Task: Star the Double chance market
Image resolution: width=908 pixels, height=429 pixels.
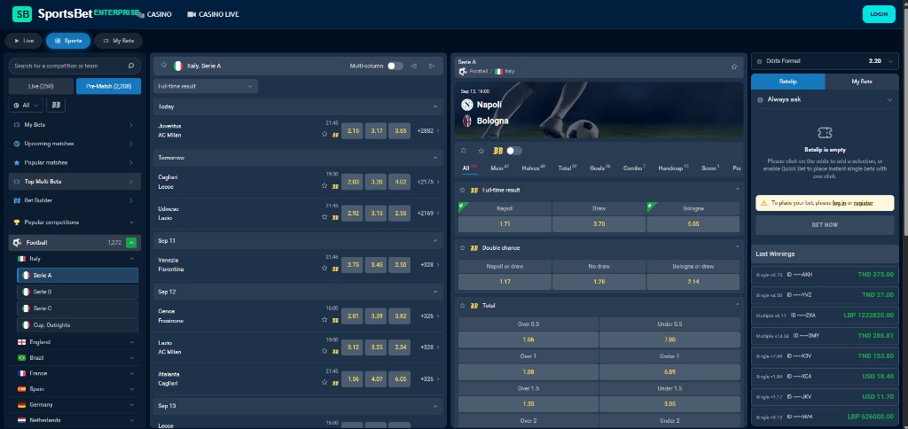Action: pos(463,248)
